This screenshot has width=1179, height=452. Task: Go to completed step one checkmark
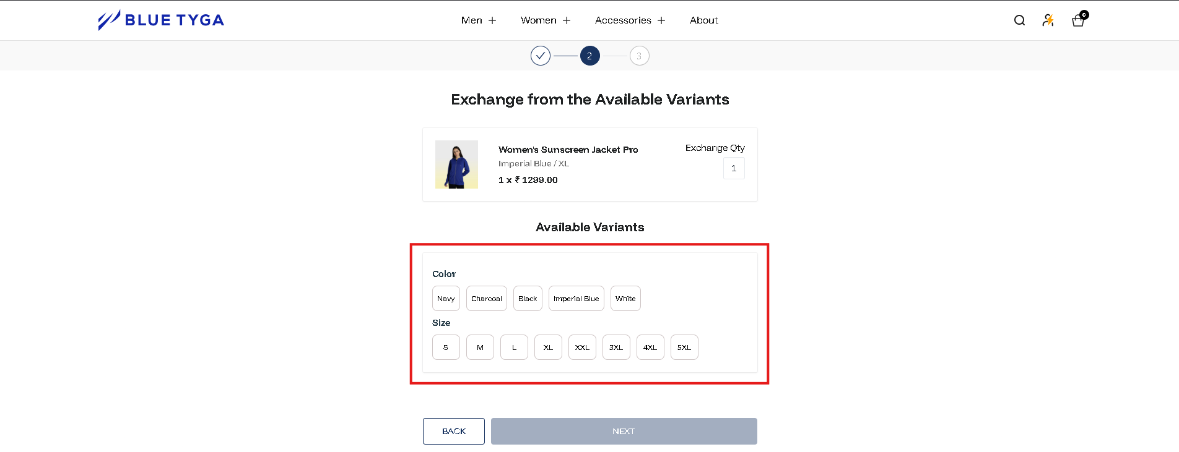click(540, 56)
